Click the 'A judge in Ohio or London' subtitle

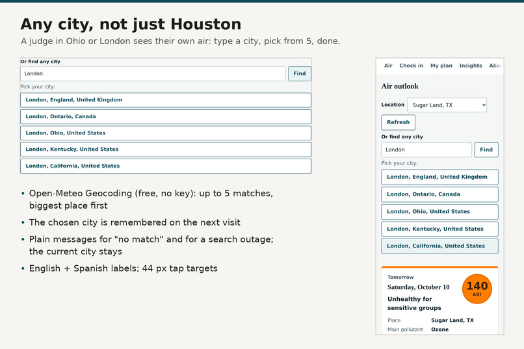(x=181, y=41)
